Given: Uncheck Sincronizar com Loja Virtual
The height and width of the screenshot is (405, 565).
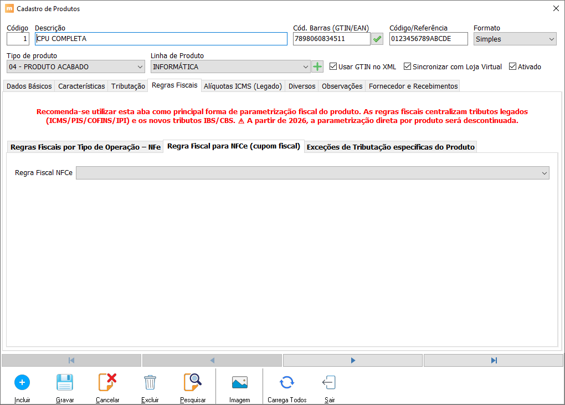Looking at the screenshot, I should (x=407, y=66).
